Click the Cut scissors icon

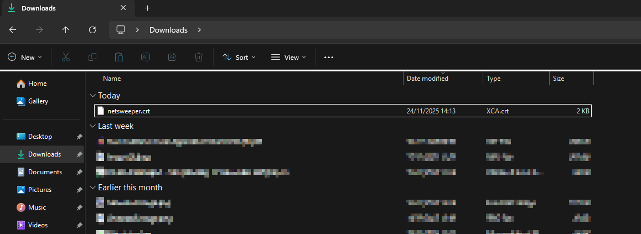(x=66, y=57)
